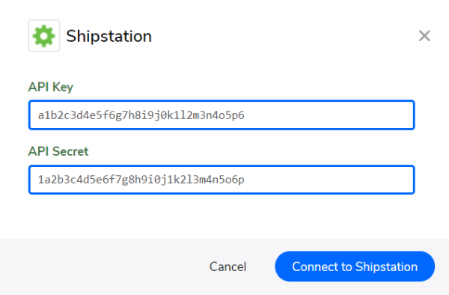The height and width of the screenshot is (295, 449).
Task: Select the integration logo box beside Shipstation
Action: 44,36
